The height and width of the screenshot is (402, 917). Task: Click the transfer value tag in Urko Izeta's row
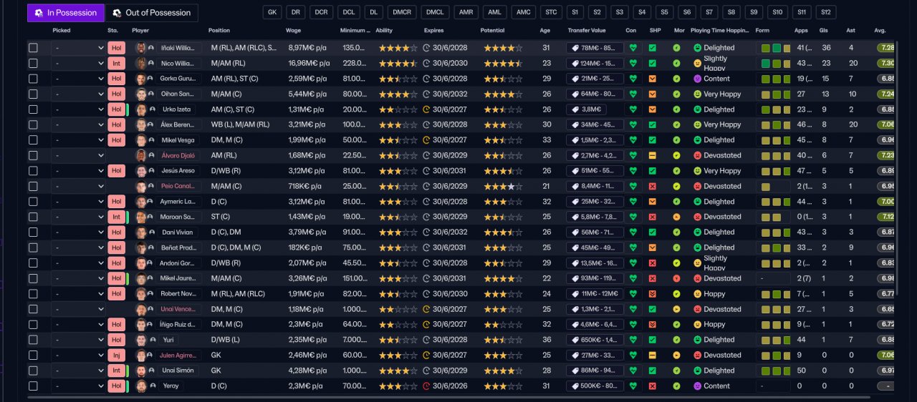(587, 109)
